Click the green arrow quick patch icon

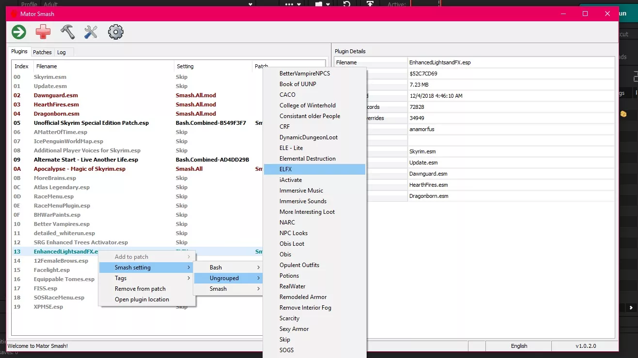tap(19, 32)
